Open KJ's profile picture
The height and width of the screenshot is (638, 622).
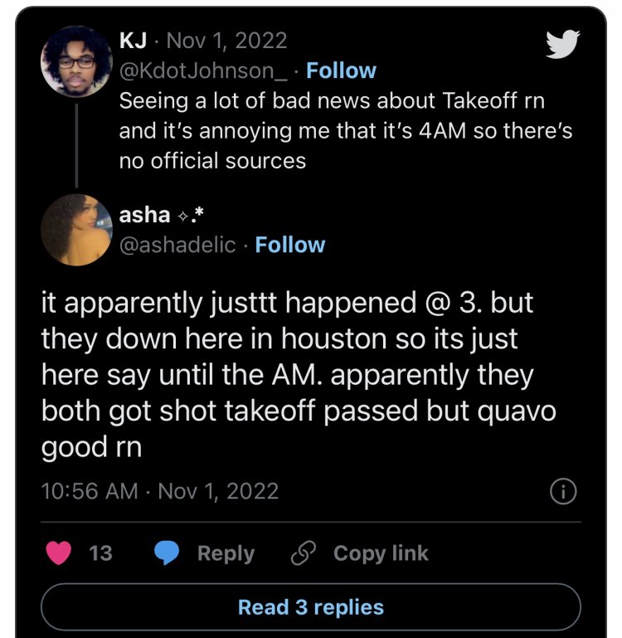point(77,63)
